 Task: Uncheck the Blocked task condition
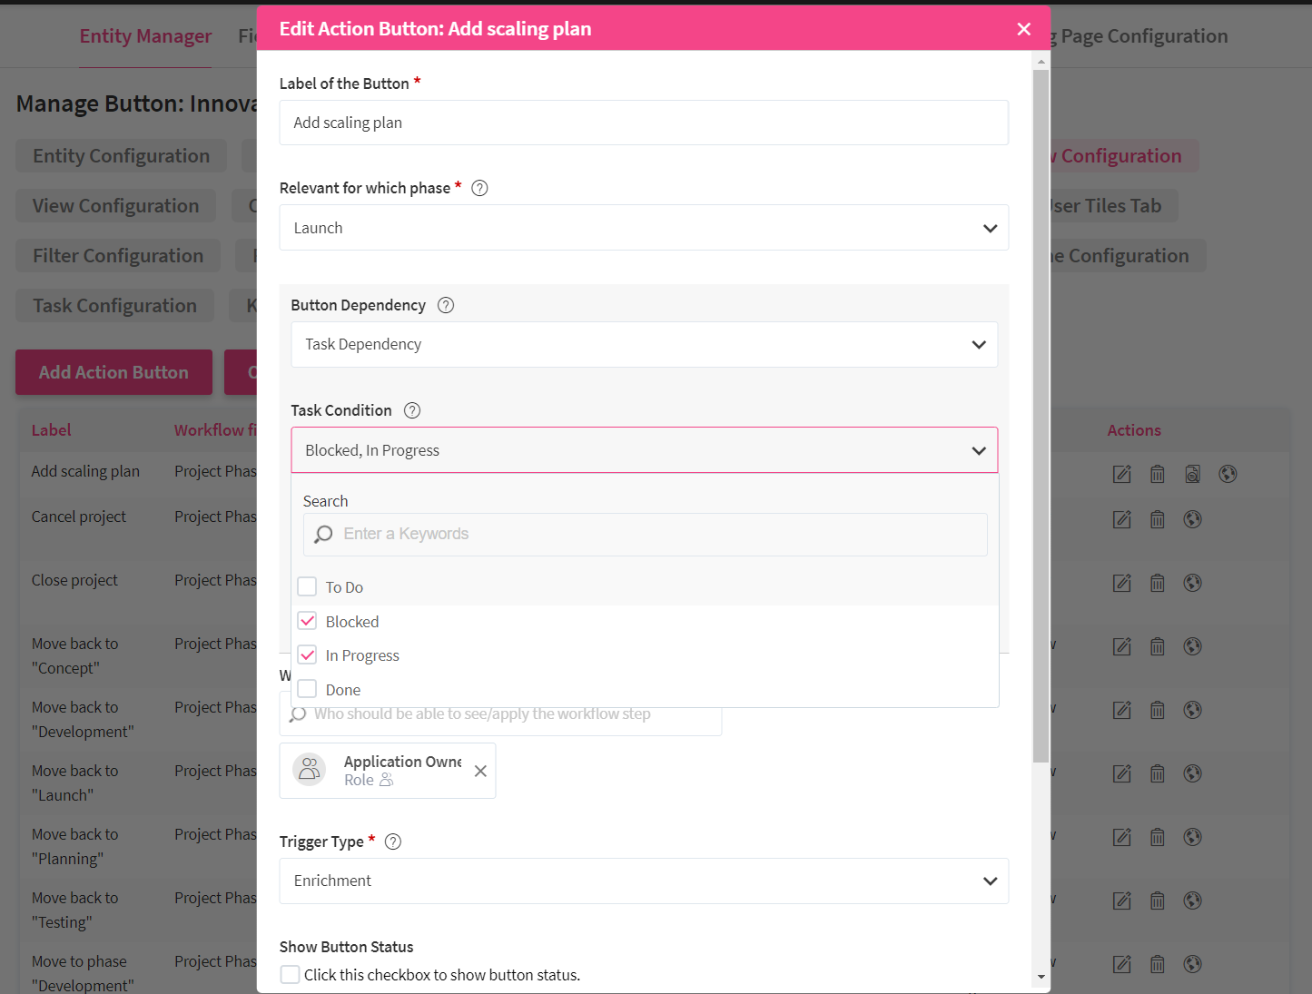point(308,622)
